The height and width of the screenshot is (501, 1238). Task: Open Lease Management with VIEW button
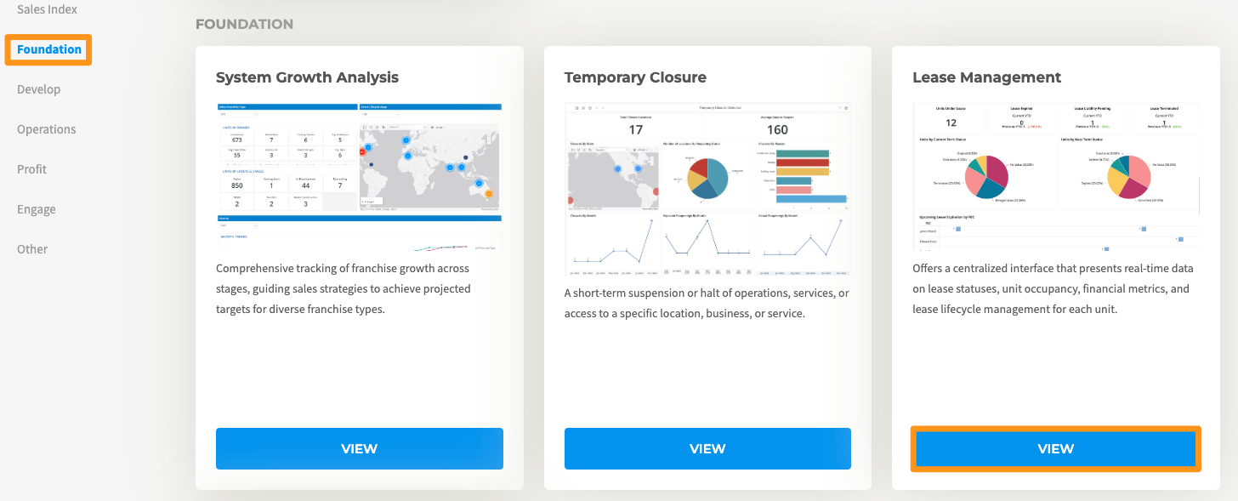click(1055, 448)
